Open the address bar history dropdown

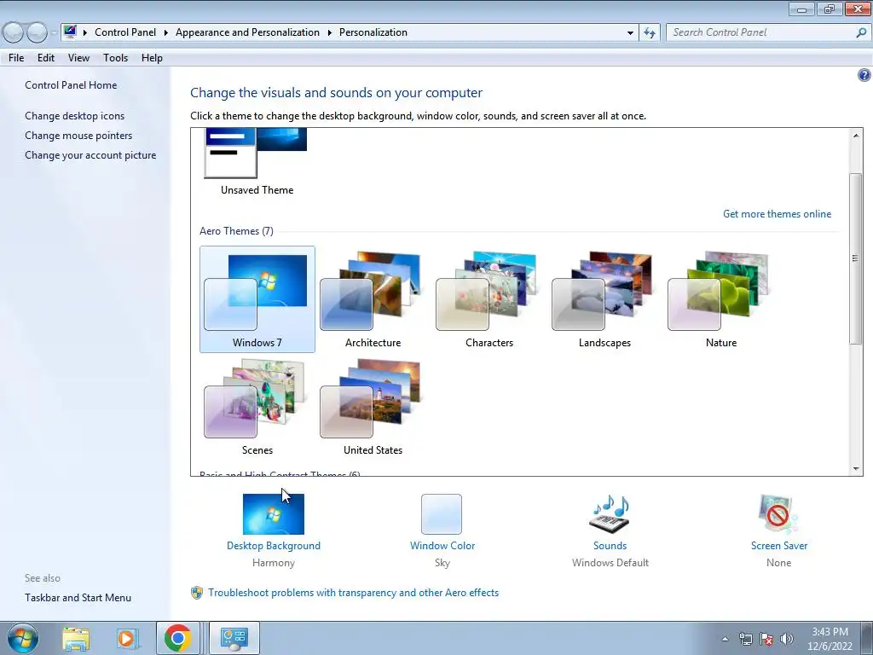[630, 33]
